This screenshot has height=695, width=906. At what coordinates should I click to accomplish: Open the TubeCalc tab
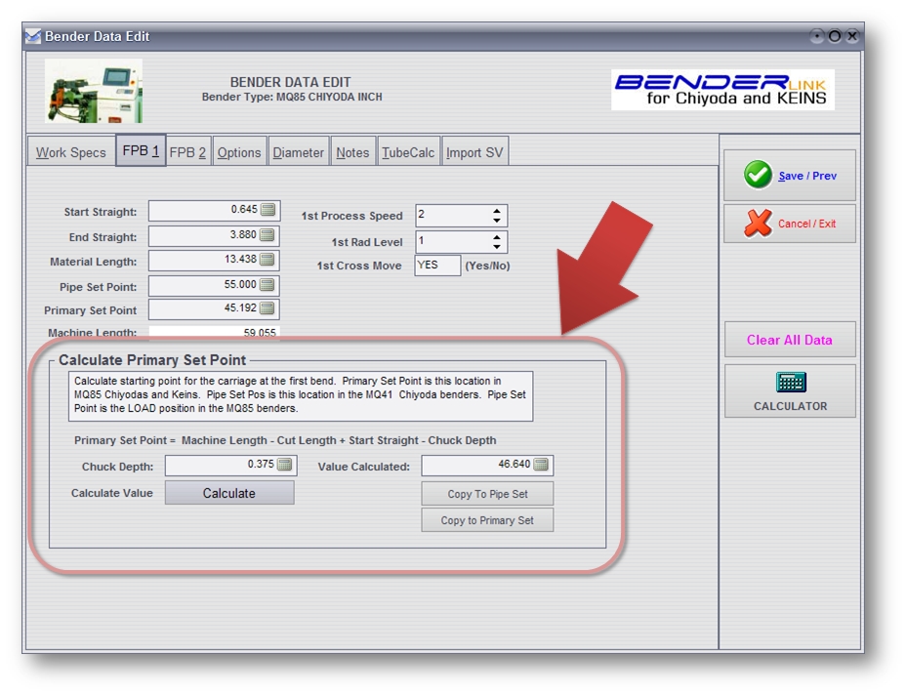coord(408,152)
